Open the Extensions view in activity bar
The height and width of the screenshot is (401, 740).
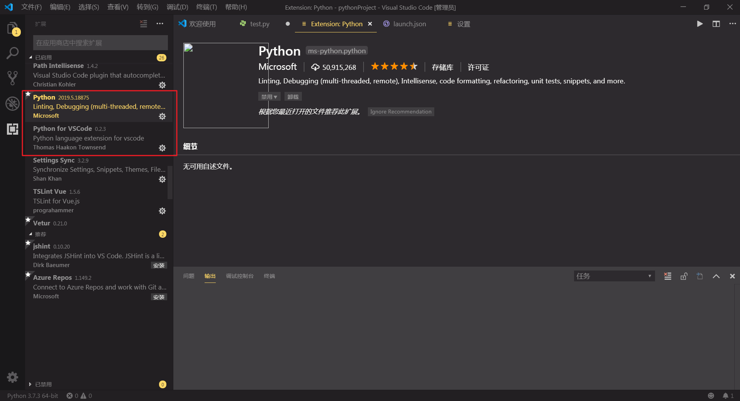[x=12, y=129]
